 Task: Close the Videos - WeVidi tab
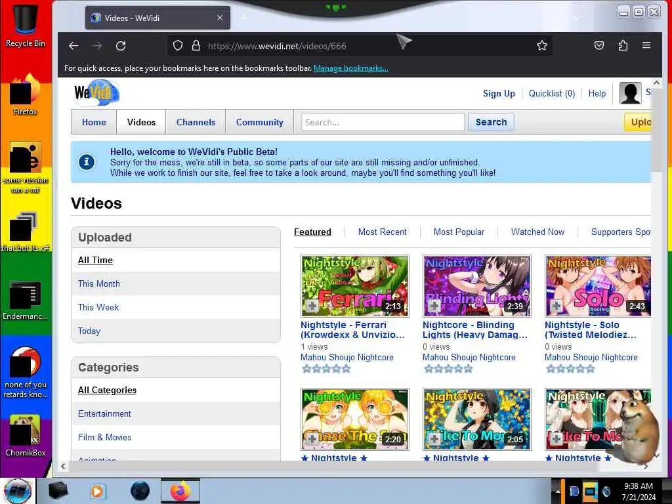tap(220, 18)
